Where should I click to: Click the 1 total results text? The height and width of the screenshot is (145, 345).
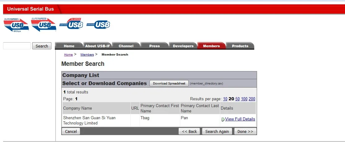point(76,92)
